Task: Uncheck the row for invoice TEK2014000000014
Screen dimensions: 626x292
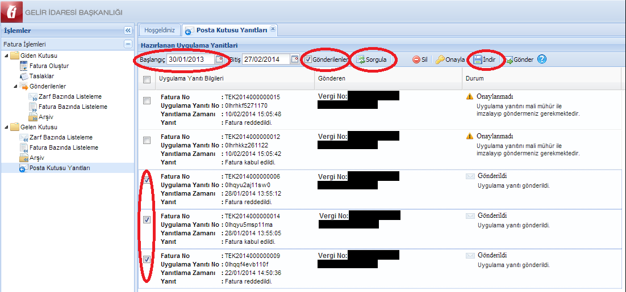Action: [147, 219]
